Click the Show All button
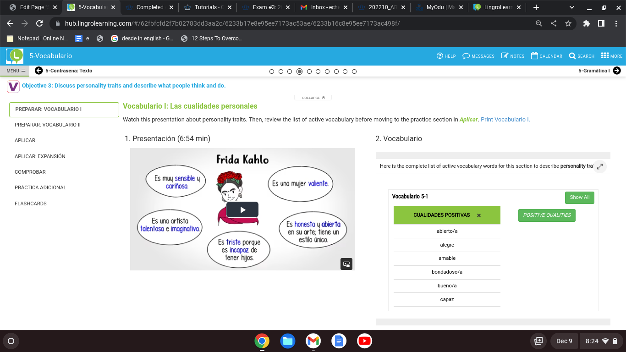Viewport: 626px width, 352px height. coord(580,198)
